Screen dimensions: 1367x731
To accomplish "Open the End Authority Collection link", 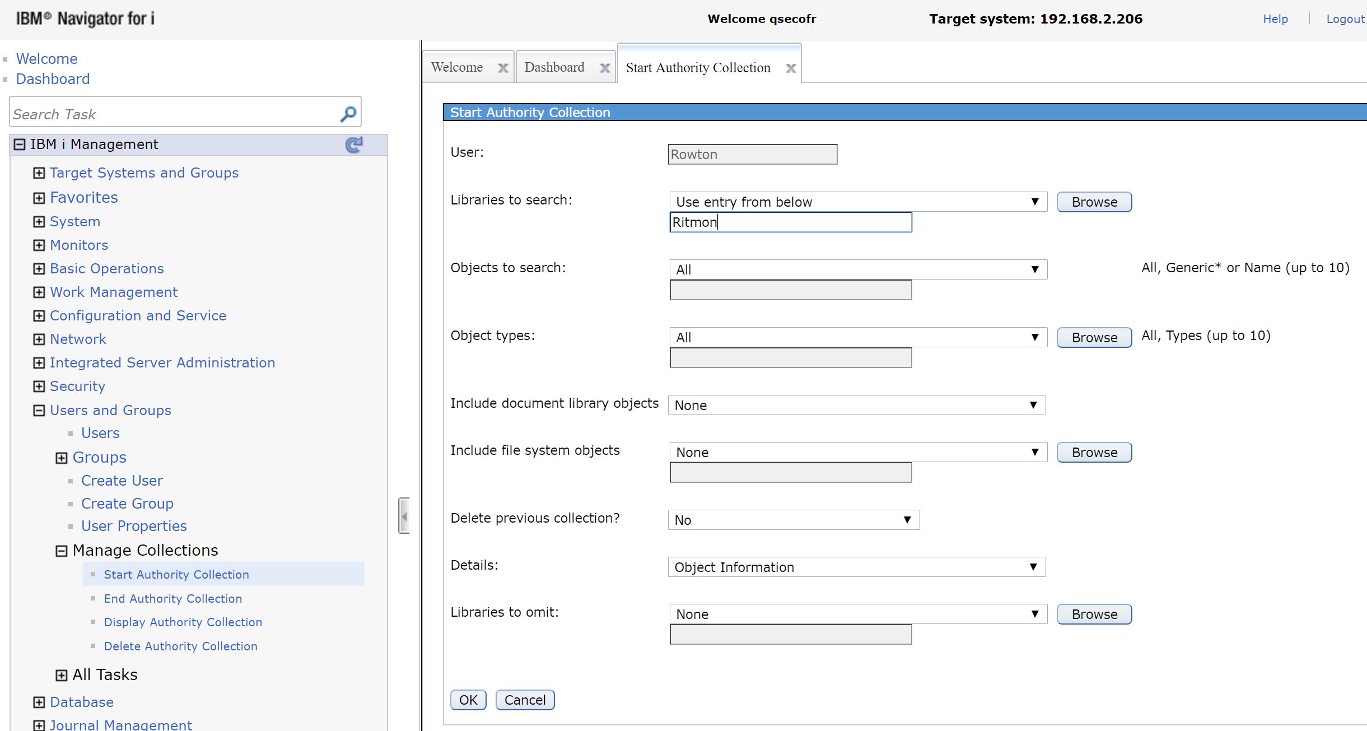I will pos(172,599).
